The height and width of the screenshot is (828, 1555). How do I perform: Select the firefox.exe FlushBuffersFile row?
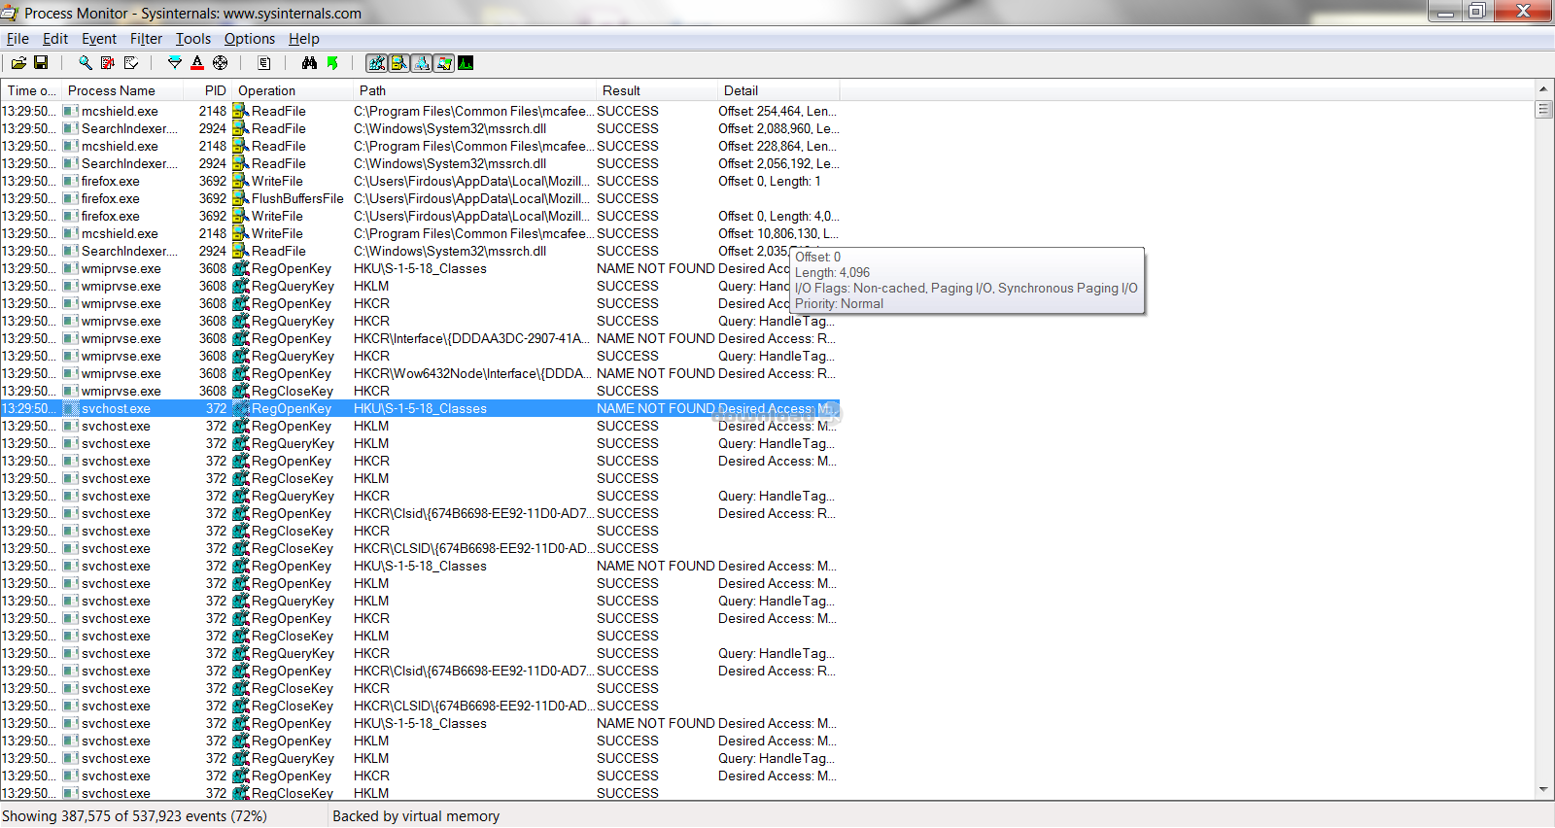pyautogui.click(x=420, y=198)
